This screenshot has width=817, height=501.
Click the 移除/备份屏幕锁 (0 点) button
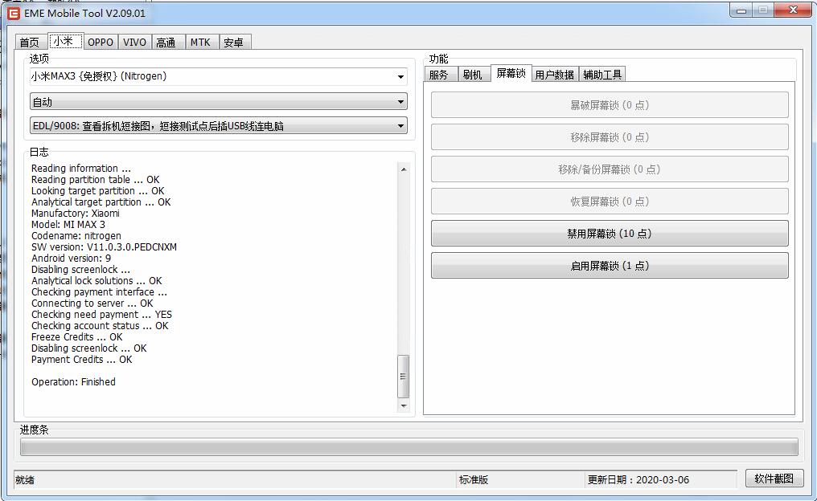click(609, 169)
